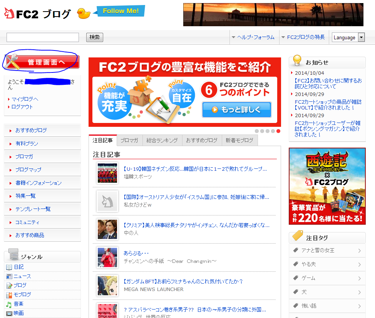Focus the search text field
375x318 pixels.
(43, 37)
